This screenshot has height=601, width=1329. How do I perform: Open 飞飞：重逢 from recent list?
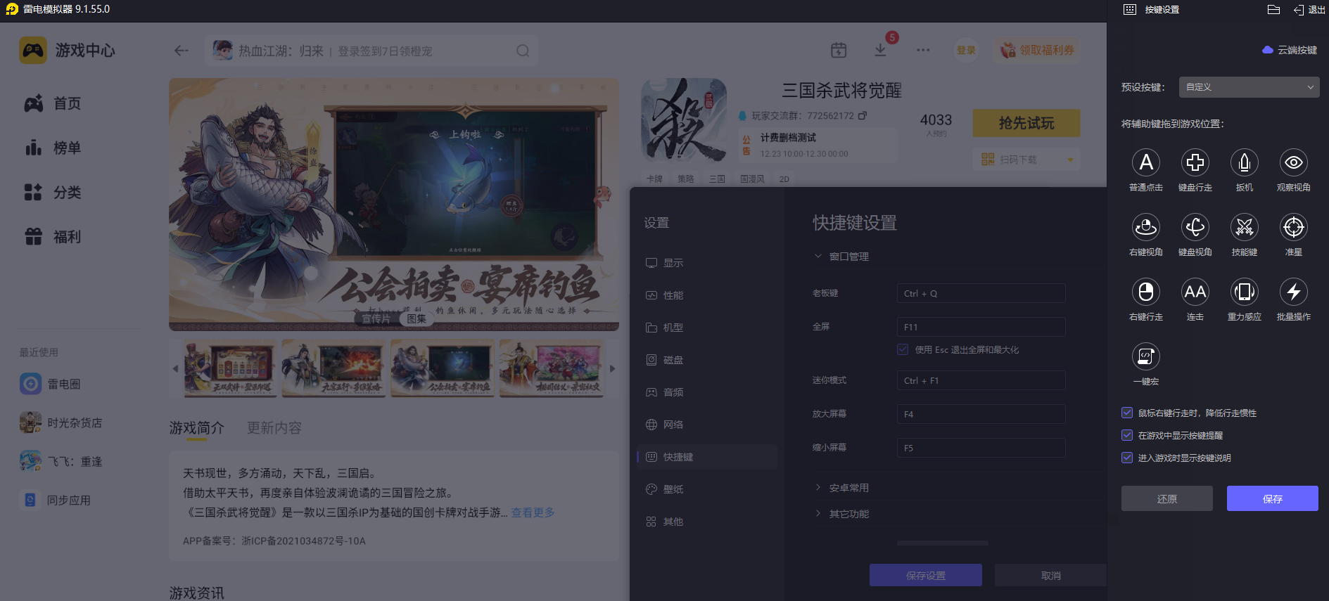coord(61,461)
